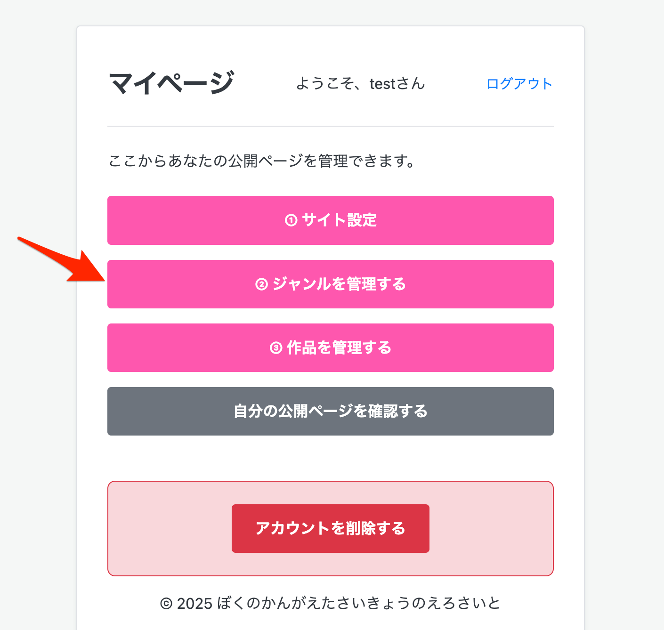Viewport: 664px width, 630px height.
Task: Click the ② circled number icon
Action: (262, 284)
